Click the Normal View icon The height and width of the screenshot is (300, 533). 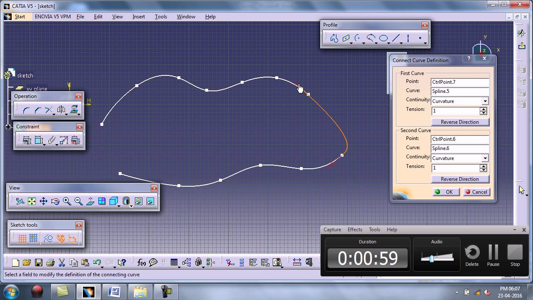click(x=90, y=201)
